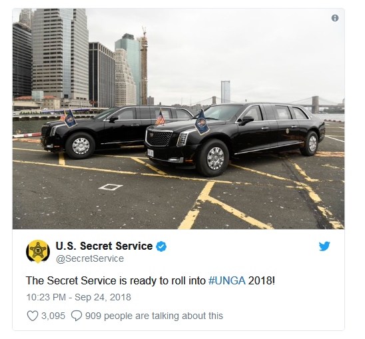Open Twitter via the blue bird logo
Viewport: 365px width, 339px height.
(324, 246)
